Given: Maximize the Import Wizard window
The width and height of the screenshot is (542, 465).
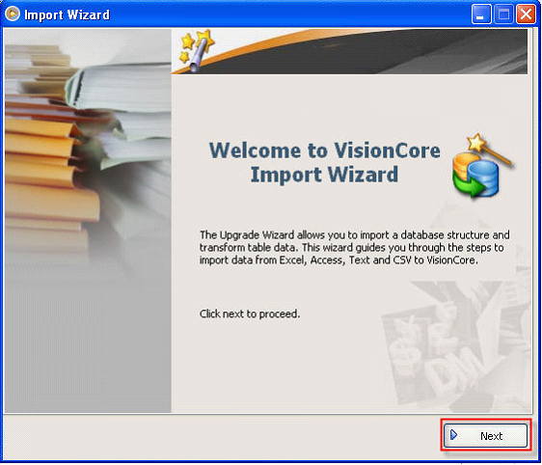Looking at the screenshot, I should click(x=503, y=14).
